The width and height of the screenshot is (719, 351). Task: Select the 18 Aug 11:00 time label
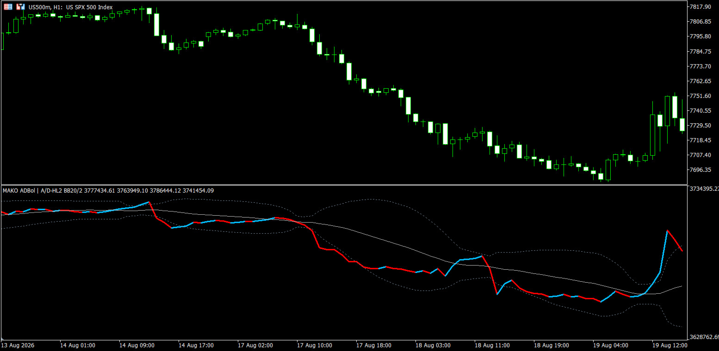pyautogui.click(x=491, y=345)
